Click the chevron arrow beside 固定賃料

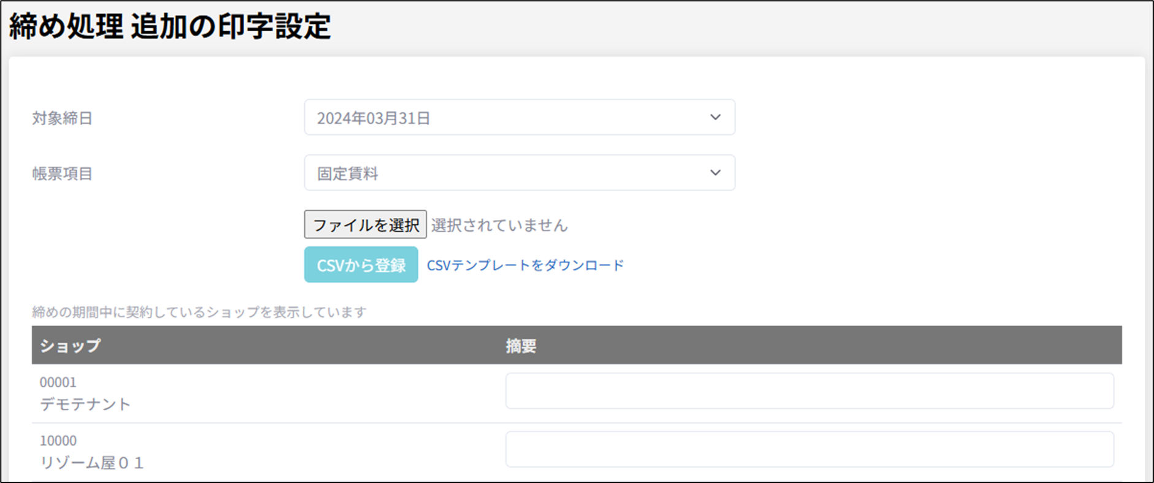[715, 173]
